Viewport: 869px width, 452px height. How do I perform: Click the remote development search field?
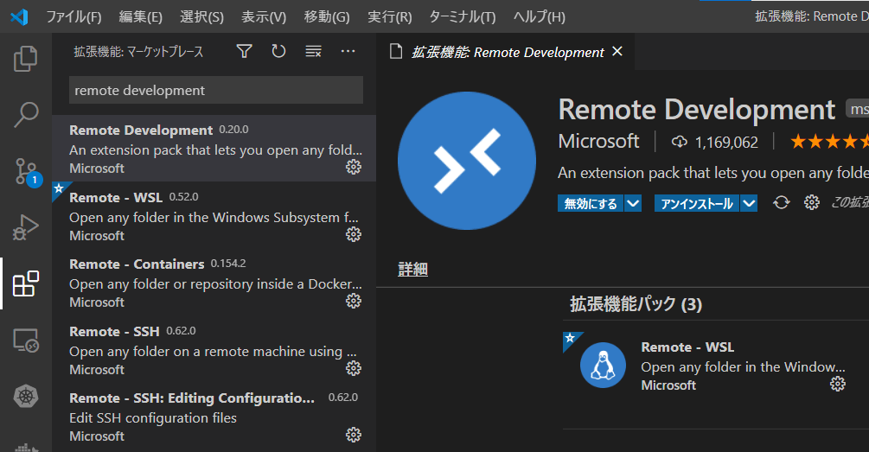[216, 90]
